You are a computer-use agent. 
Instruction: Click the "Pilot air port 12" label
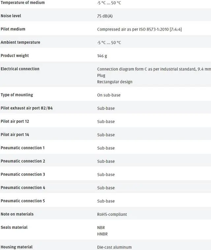[x=15, y=121]
